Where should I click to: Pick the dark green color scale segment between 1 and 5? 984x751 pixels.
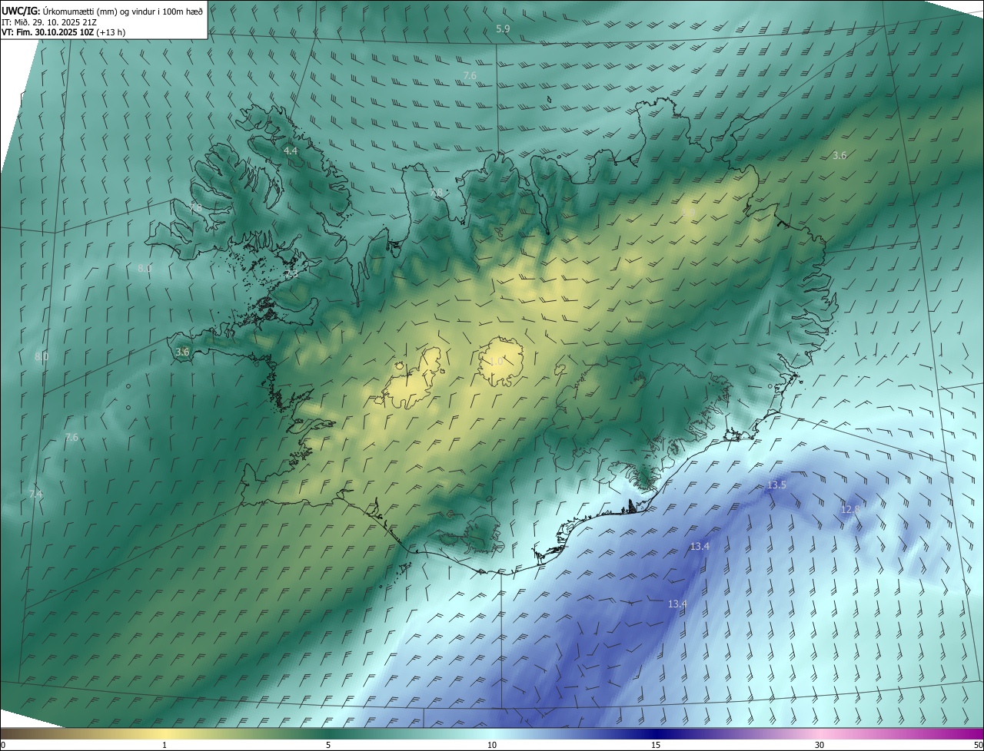click(x=246, y=733)
